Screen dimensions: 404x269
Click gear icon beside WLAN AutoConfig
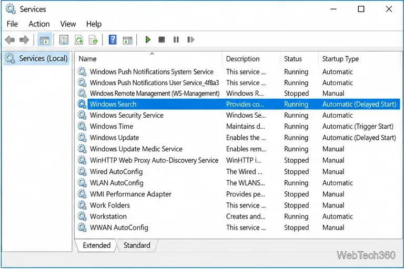click(82, 183)
